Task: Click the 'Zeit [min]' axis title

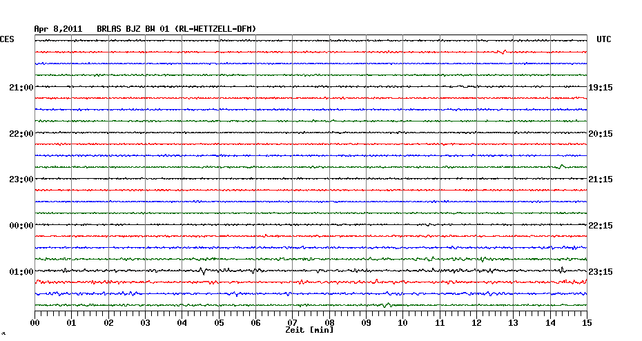Action: (x=309, y=331)
